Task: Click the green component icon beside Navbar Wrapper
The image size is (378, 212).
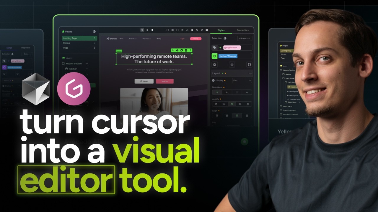Action: coord(214,56)
